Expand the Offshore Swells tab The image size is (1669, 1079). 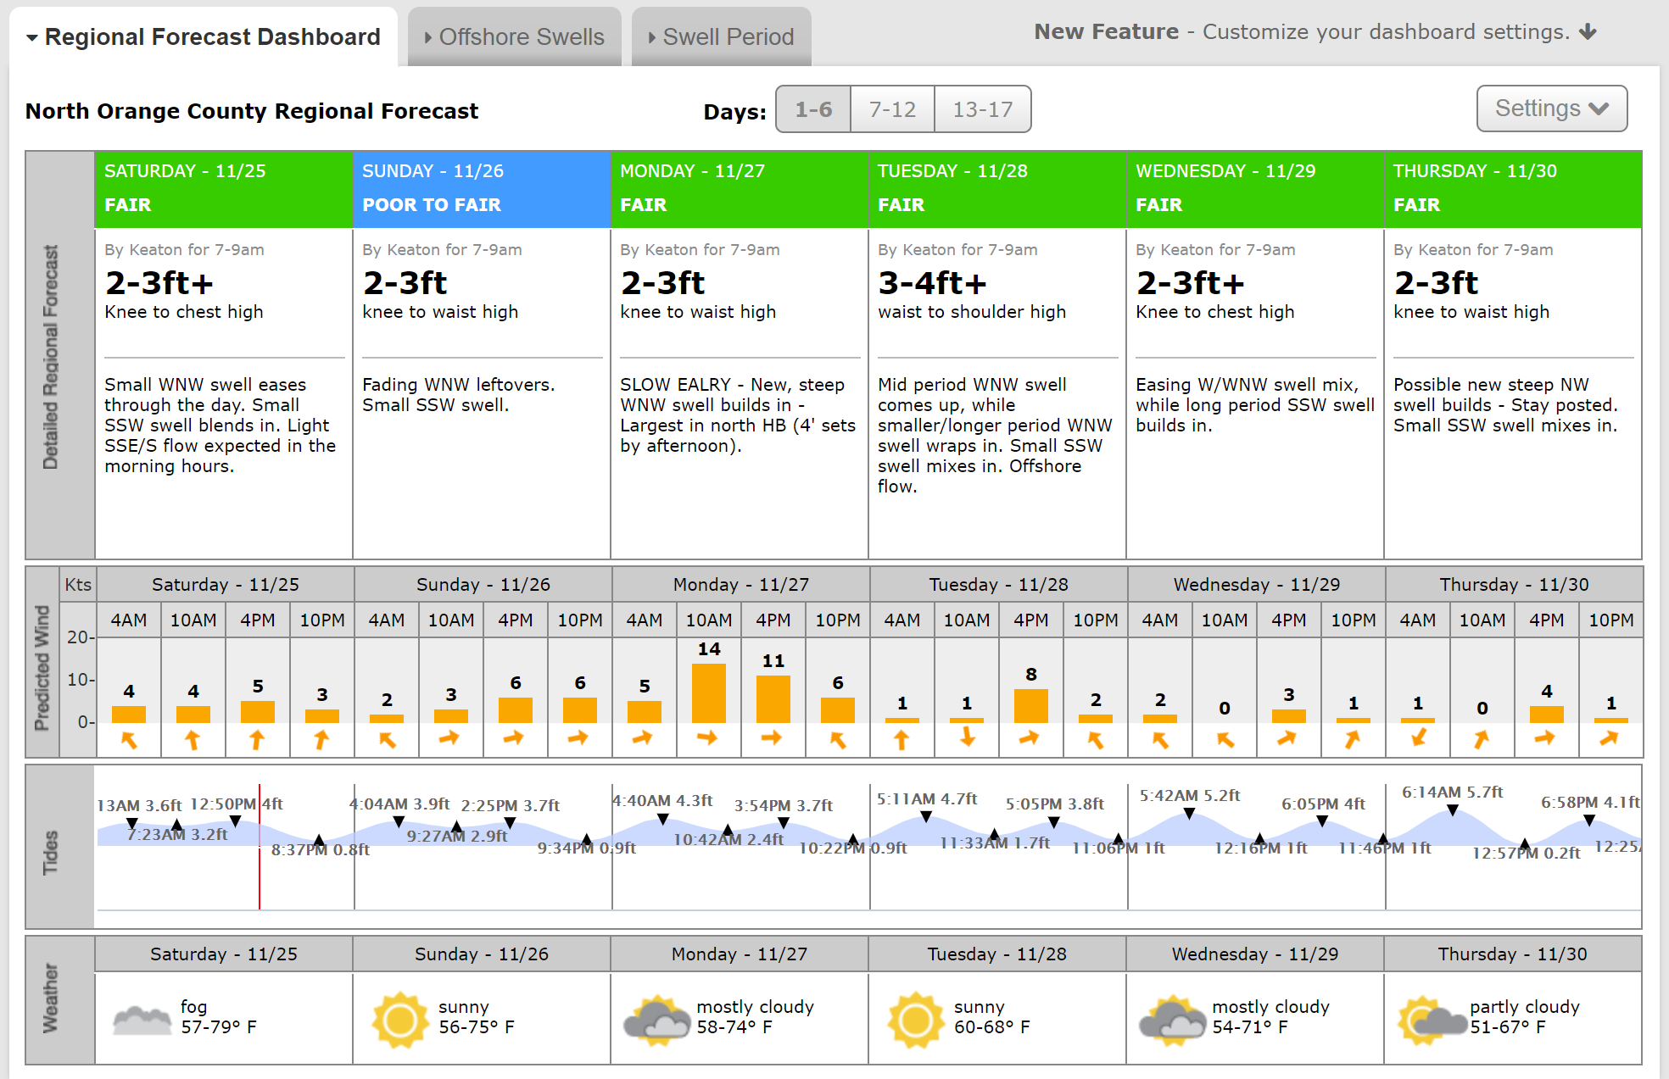coord(514,37)
